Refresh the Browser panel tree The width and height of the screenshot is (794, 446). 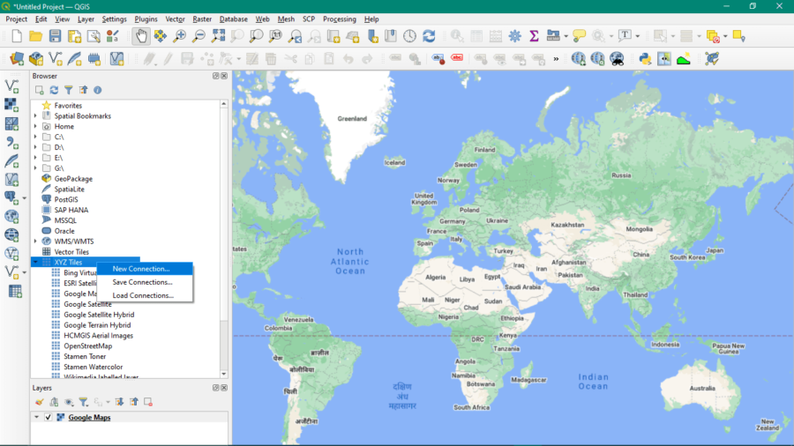[54, 90]
